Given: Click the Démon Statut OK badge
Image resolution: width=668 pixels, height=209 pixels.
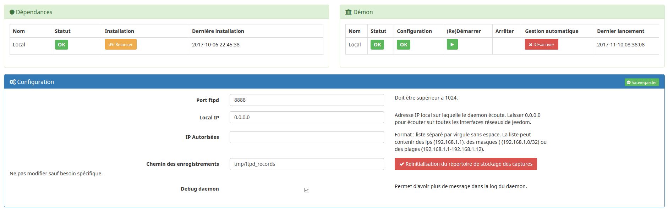Looking at the screenshot, I should (x=377, y=45).
